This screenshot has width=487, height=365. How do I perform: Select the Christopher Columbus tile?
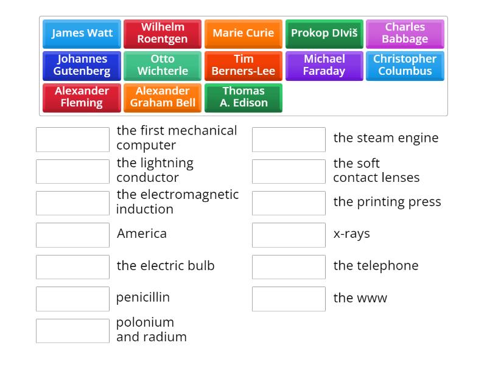405,66
